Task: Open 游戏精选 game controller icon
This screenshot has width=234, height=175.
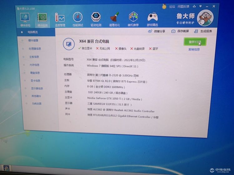Action: point(152,19)
